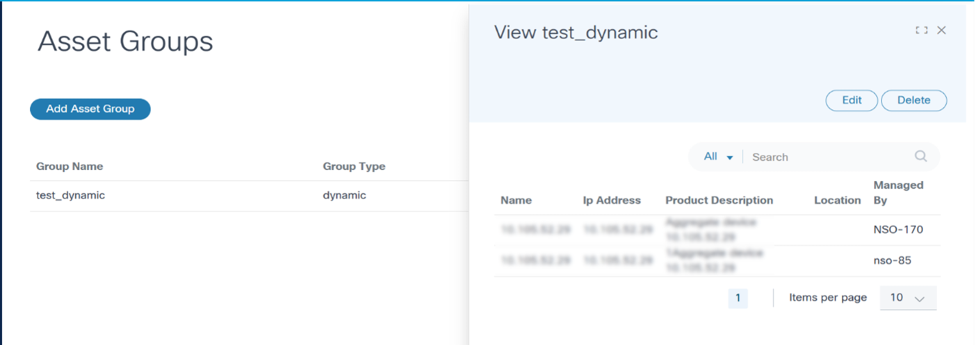Select the device row managed by NSO-170
The image size is (976, 345).
[x=716, y=230]
